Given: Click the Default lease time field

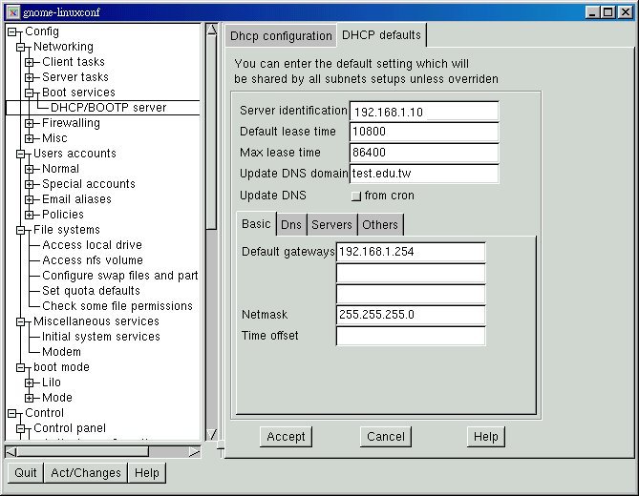Looking at the screenshot, I should pyautogui.click(x=424, y=132).
